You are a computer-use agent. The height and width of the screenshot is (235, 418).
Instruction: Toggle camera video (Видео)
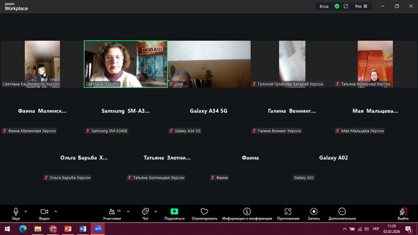point(44,211)
